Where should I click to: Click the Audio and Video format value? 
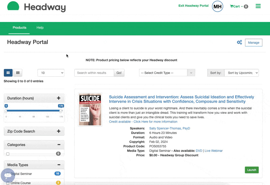161,137
